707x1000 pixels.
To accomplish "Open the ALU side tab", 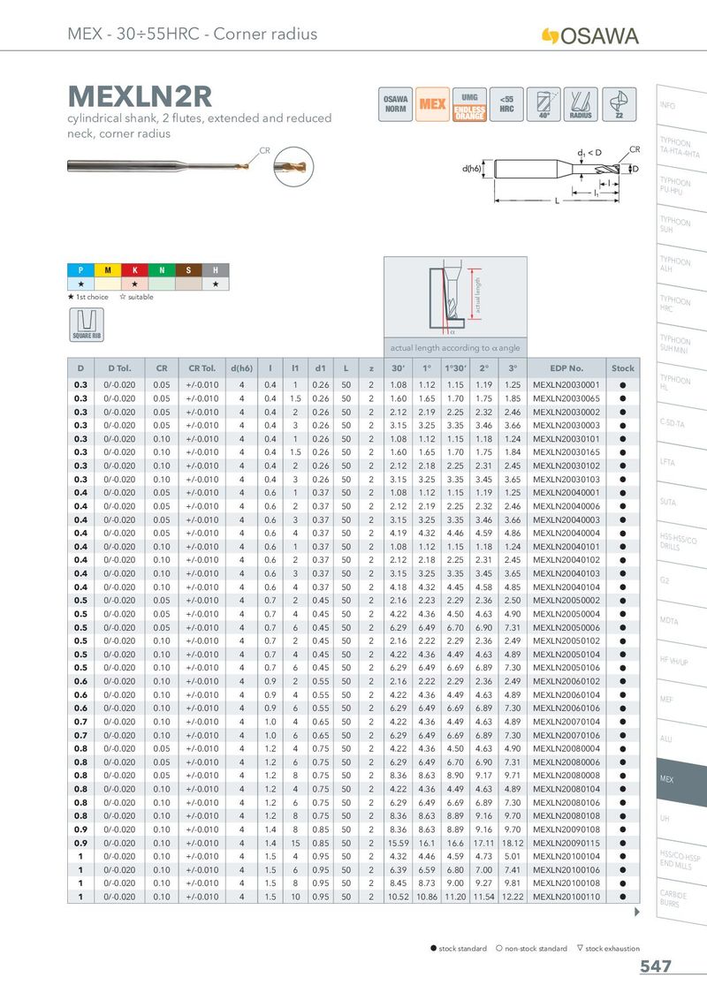I will pos(680,739).
